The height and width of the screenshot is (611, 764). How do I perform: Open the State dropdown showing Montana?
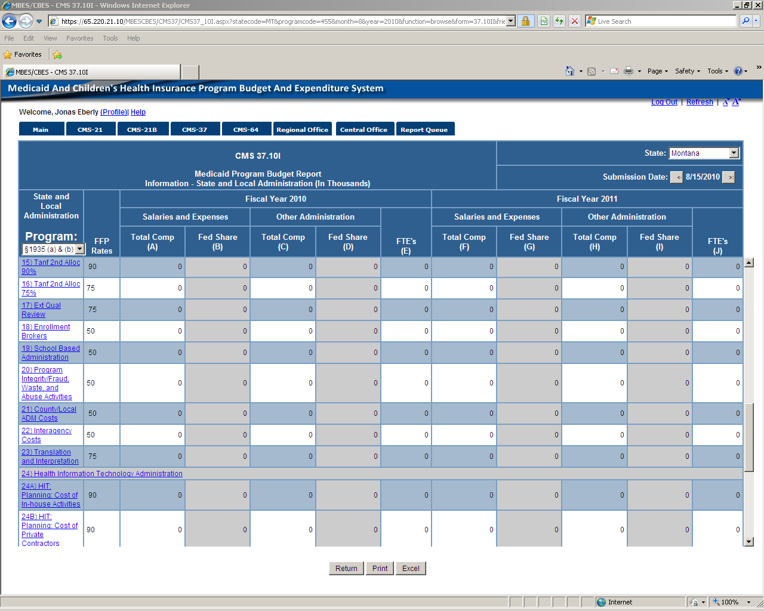coord(734,153)
